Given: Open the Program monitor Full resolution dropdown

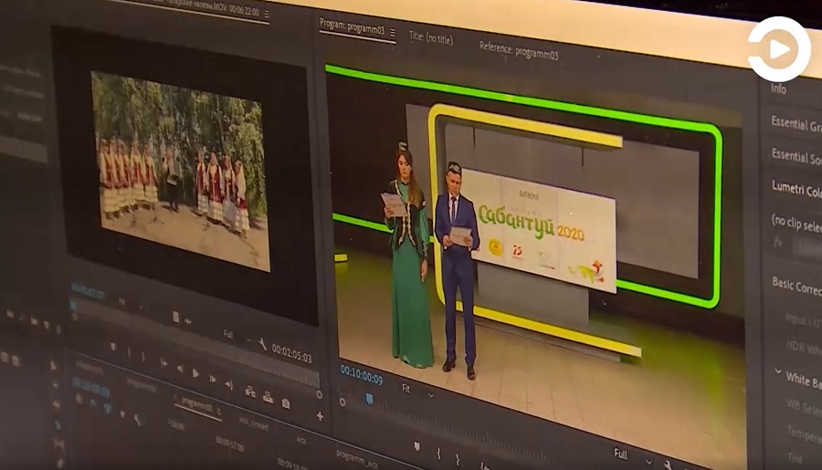Looking at the screenshot, I should [633, 456].
